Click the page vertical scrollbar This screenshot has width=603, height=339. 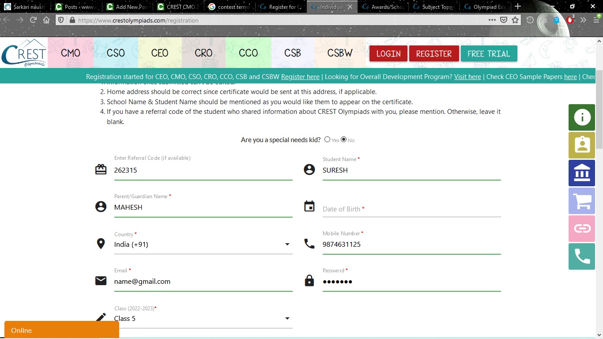tap(599, 115)
